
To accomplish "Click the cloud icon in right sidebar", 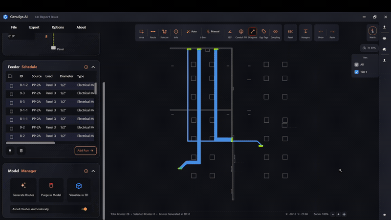I will point(384,49).
